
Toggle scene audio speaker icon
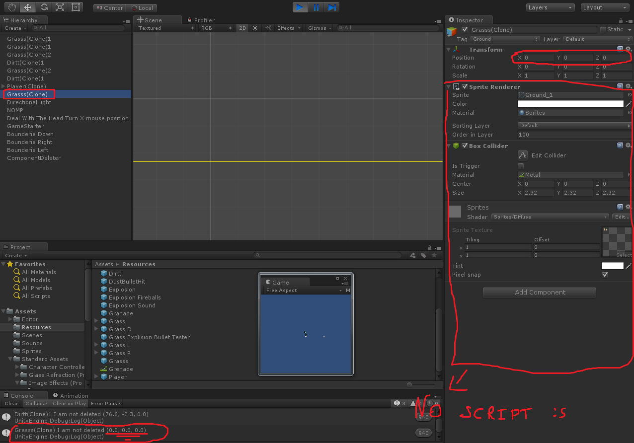[268, 28]
